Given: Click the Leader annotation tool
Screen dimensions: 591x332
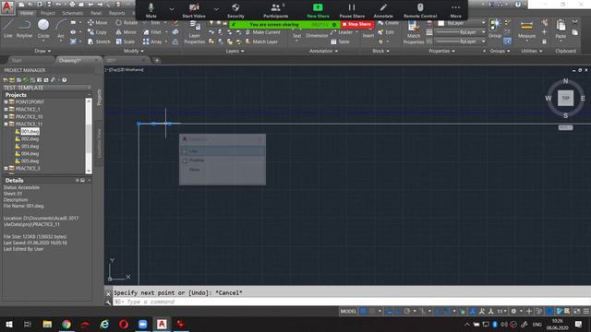Looking at the screenshot, I should (343, 32).
